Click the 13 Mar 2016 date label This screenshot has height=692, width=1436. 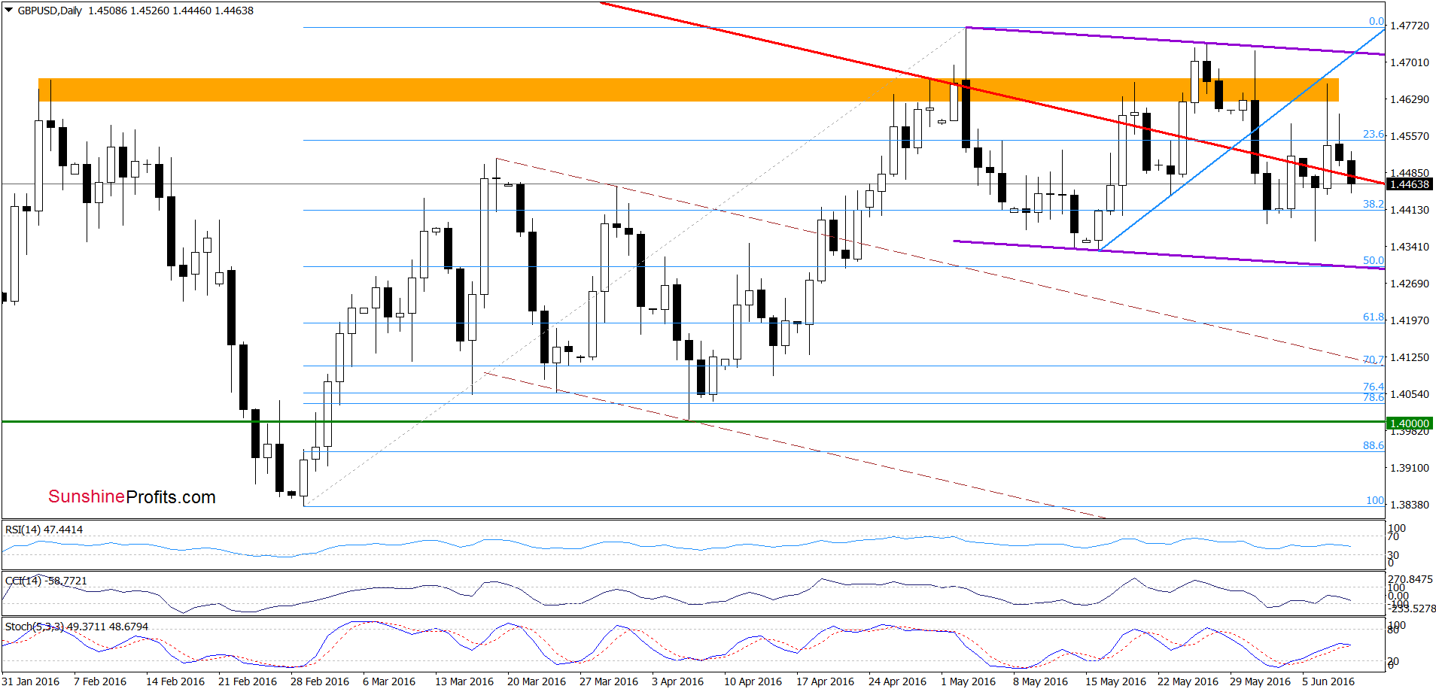pos(464,681)
